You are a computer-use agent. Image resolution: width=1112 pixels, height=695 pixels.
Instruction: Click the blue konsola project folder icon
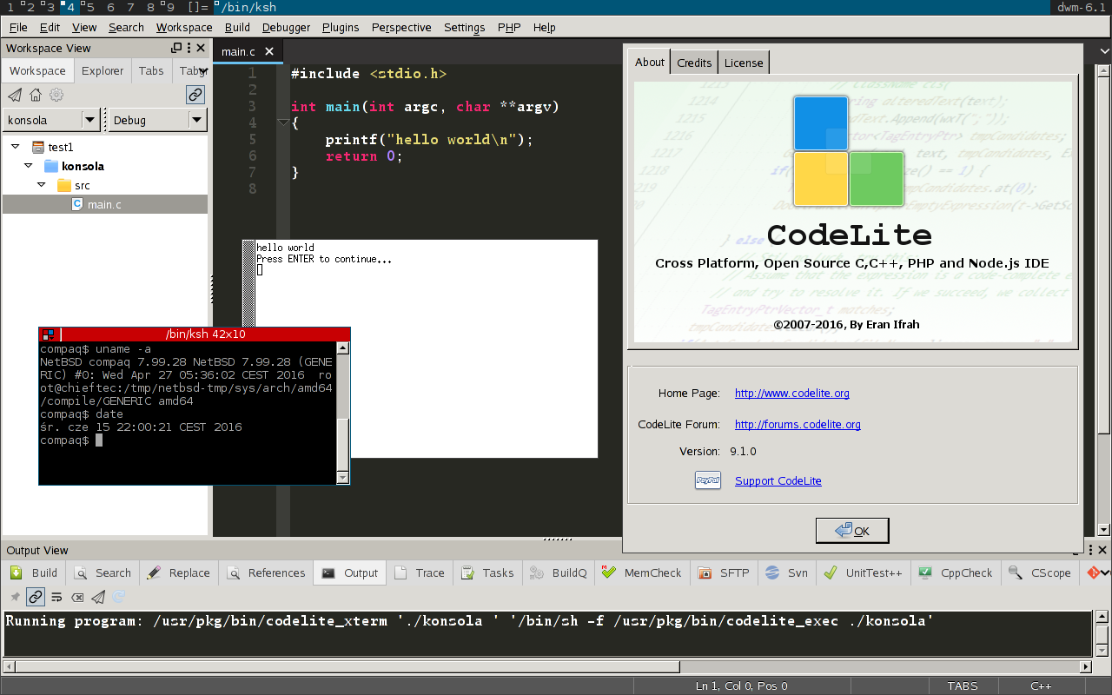pos(51,166)
